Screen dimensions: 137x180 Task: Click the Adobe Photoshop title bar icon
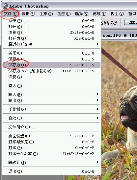[x=5, y=6]
